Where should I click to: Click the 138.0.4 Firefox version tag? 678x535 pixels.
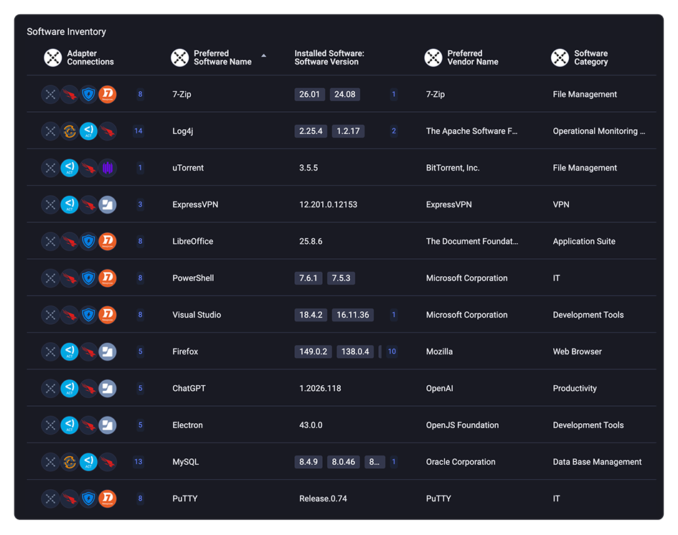pos(355,351)
